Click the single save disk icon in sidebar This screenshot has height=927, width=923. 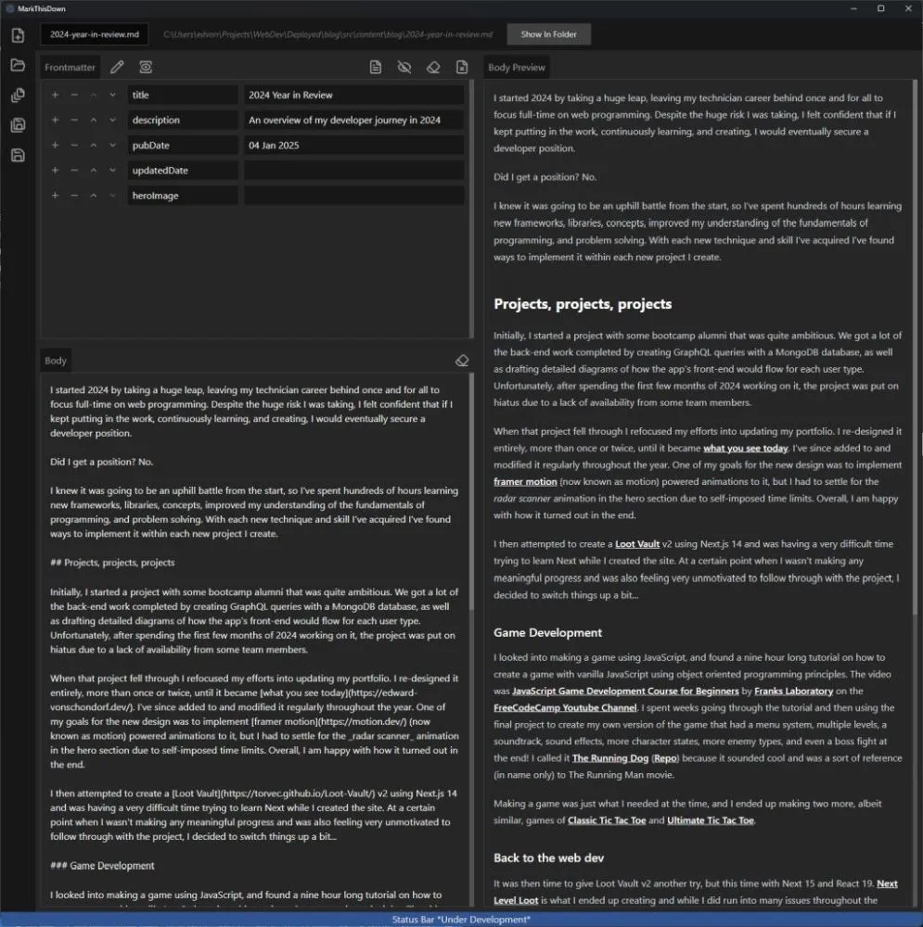18,156
